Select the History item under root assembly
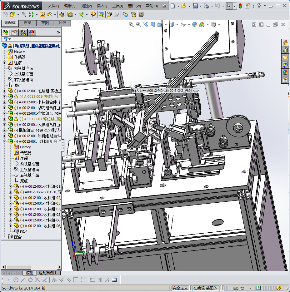290x292 pixels. (19, 52)
